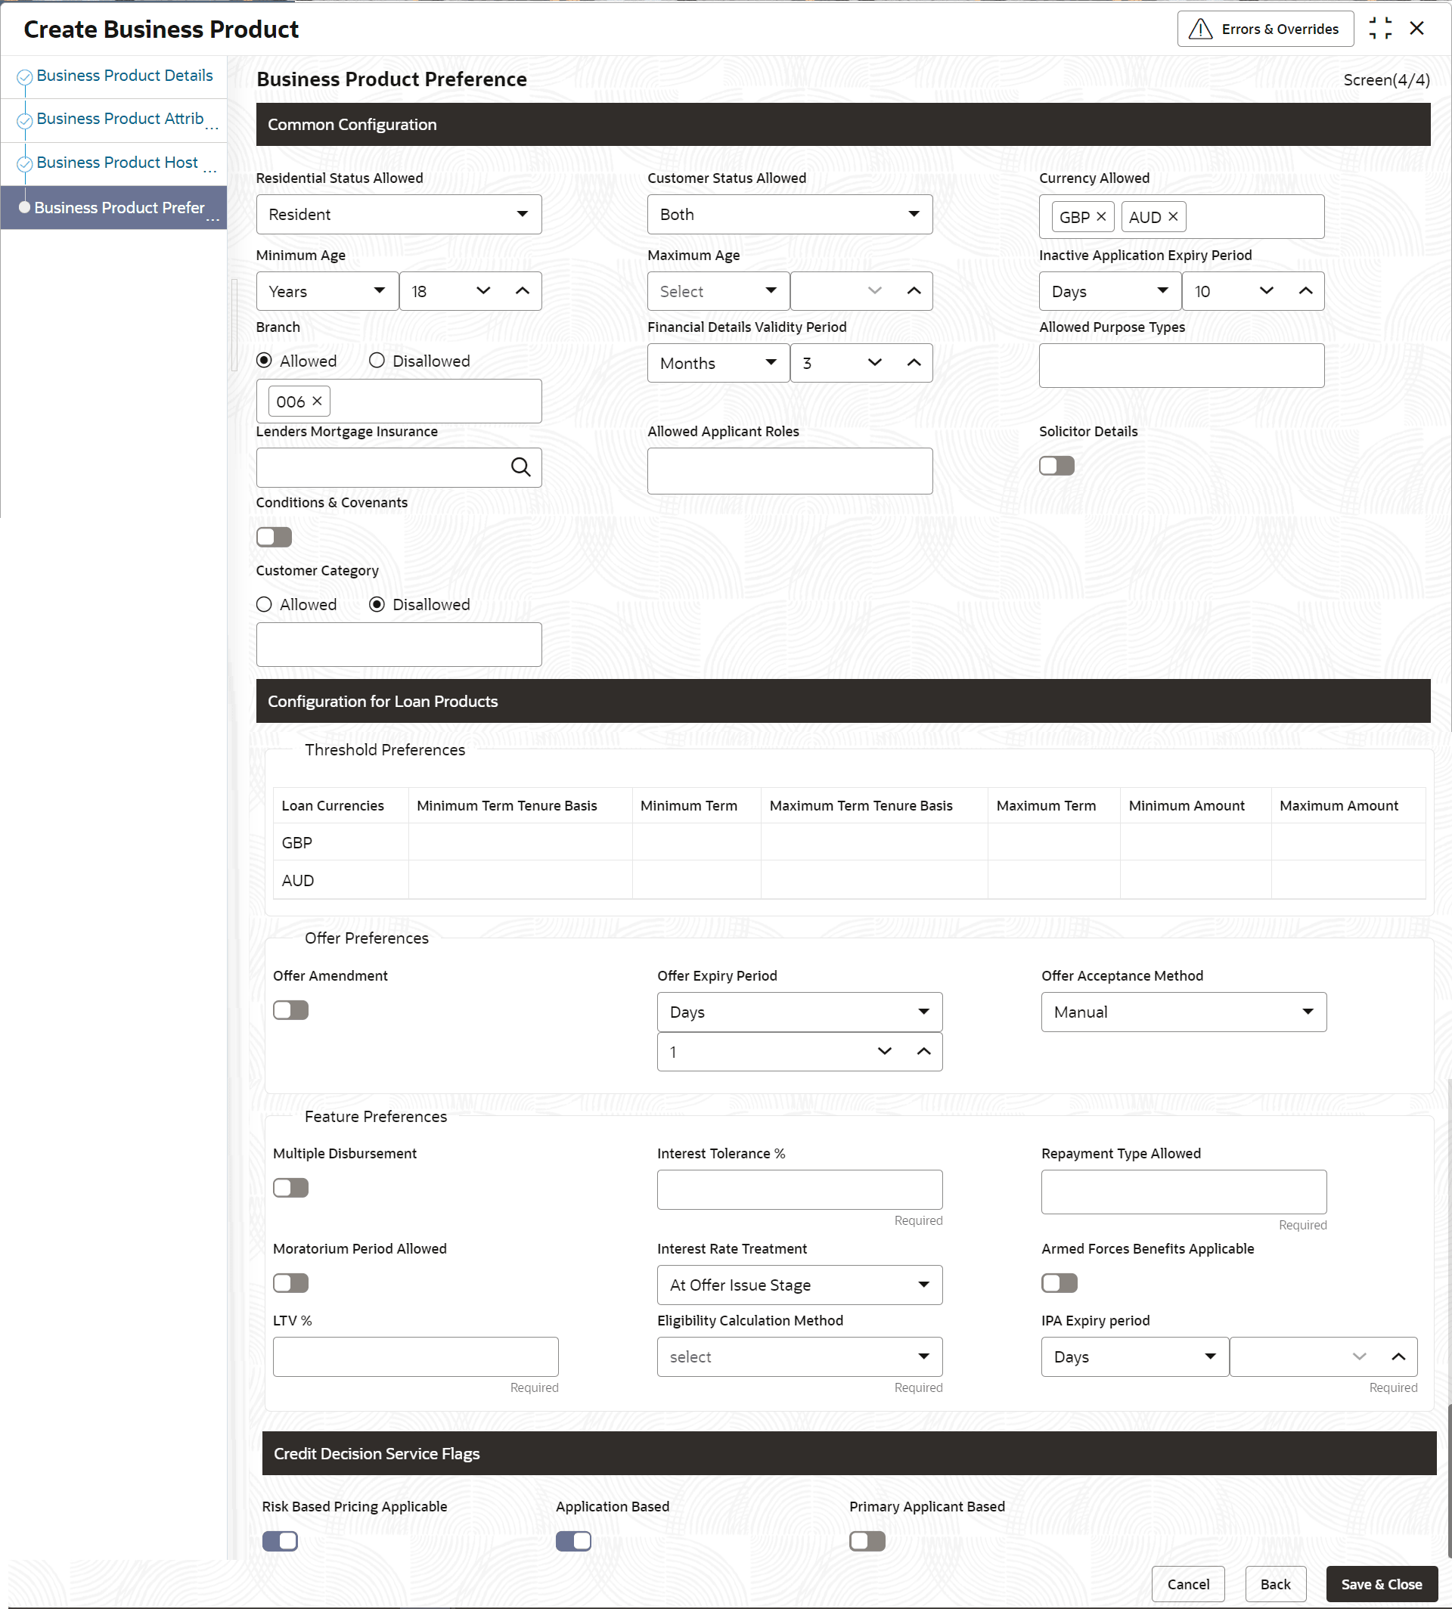Increase the Offer Expiry Period value
The width and height of the screenshot is (1452, 1609).
click(924, 1052)
